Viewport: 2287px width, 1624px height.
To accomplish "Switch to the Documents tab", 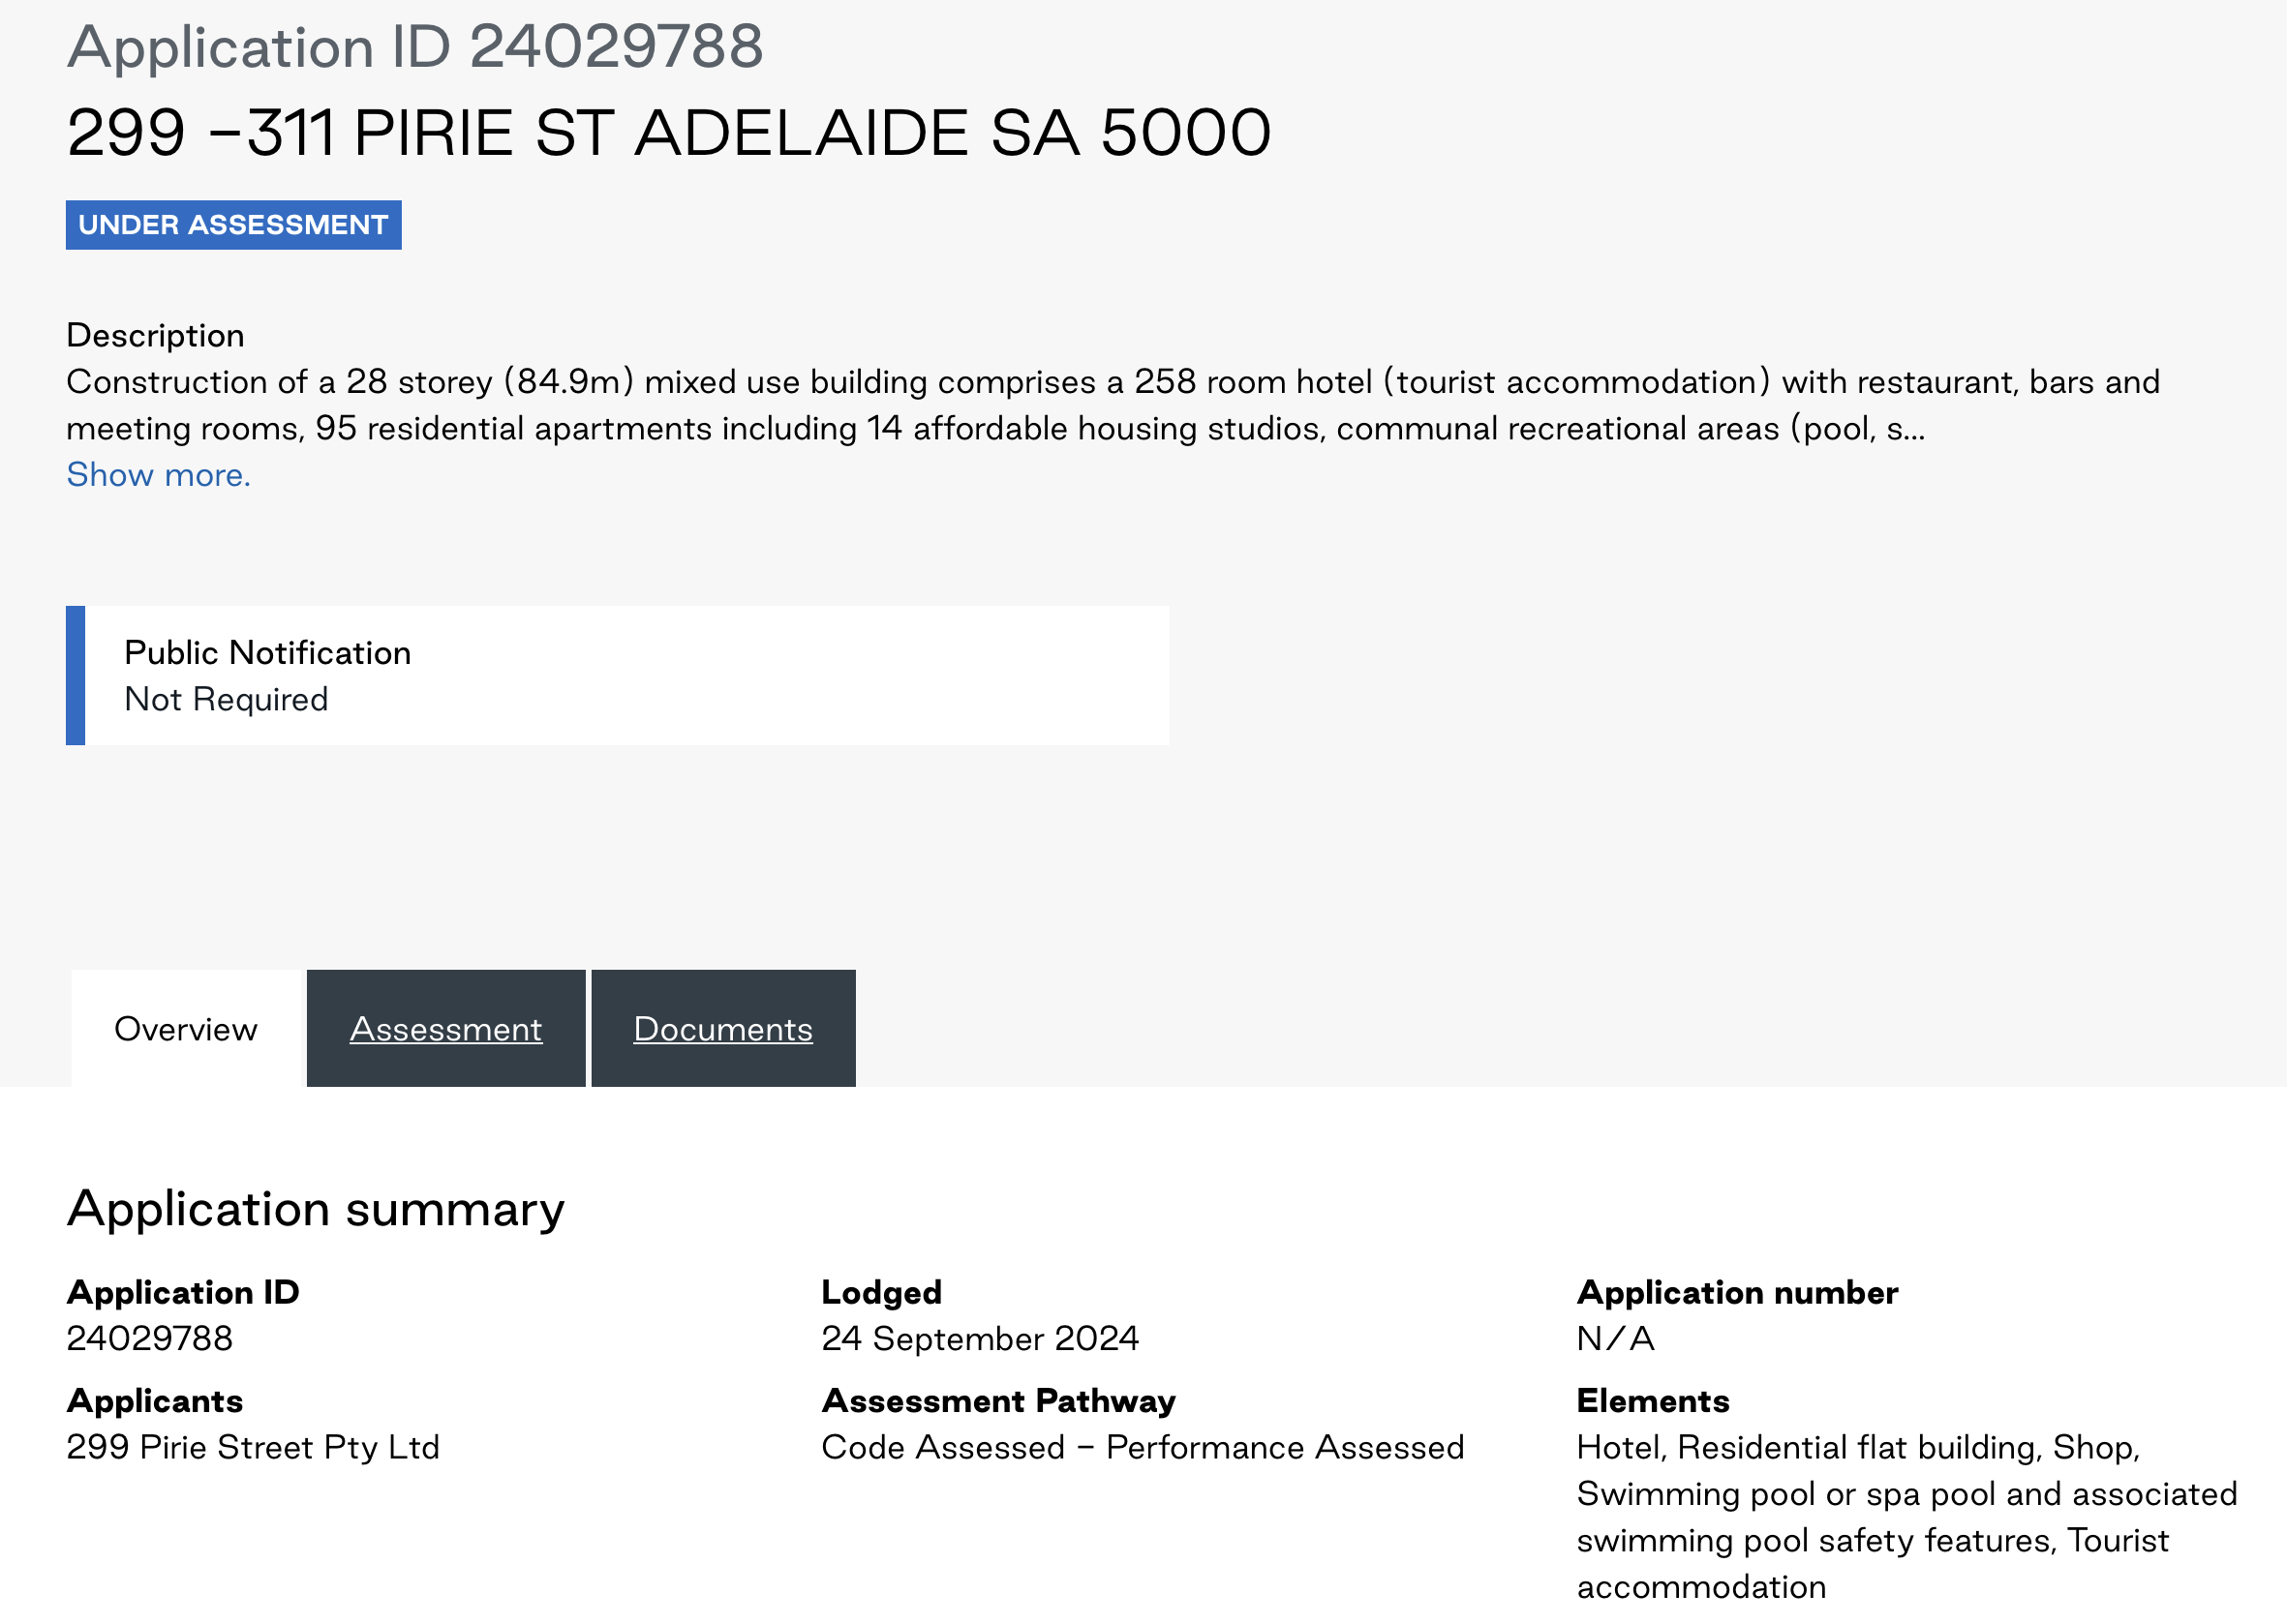I will coord(723,1028).
